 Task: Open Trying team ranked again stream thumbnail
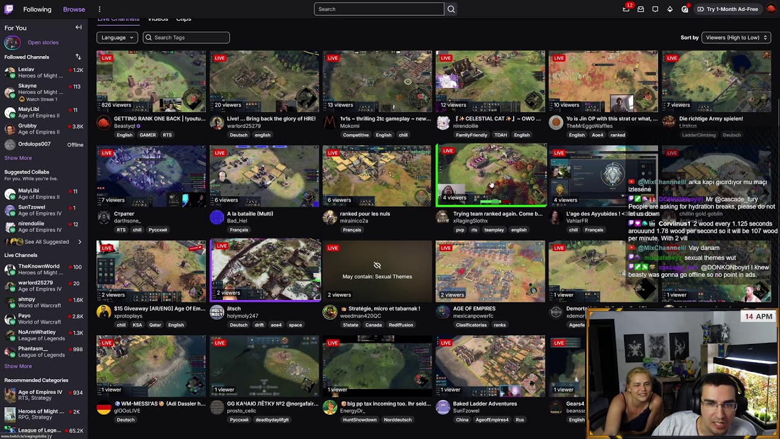point(491,174)
